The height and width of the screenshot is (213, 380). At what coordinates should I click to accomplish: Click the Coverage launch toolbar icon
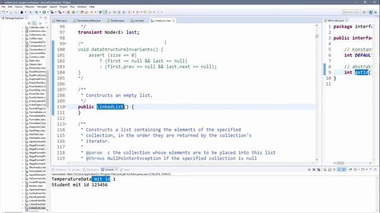tap(52, 12)
